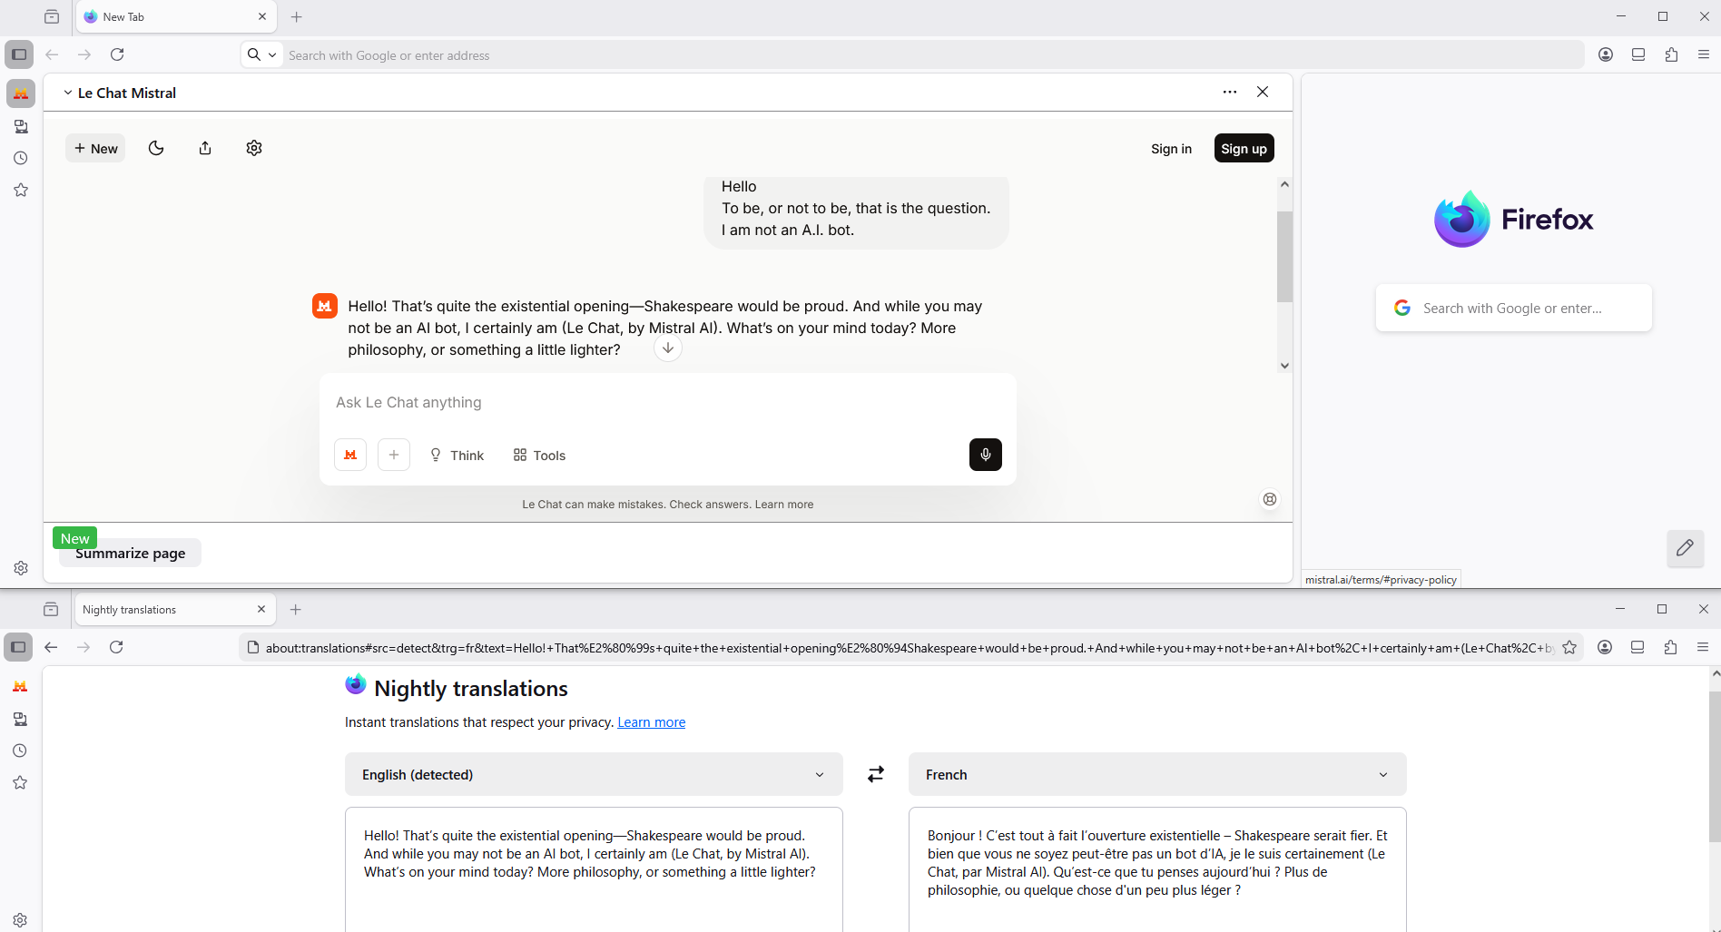Reload the page in the top window
This screenshot has height=932, width=1721.
pos(117,54)
